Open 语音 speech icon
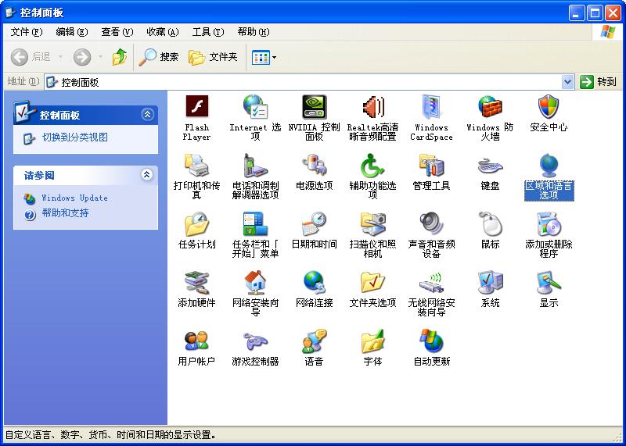The image size is (626, 446). [x=315, y=341]
